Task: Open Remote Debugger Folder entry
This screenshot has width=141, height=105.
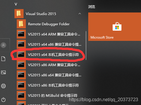Action: pyautogui.click(x=49, y=24)
